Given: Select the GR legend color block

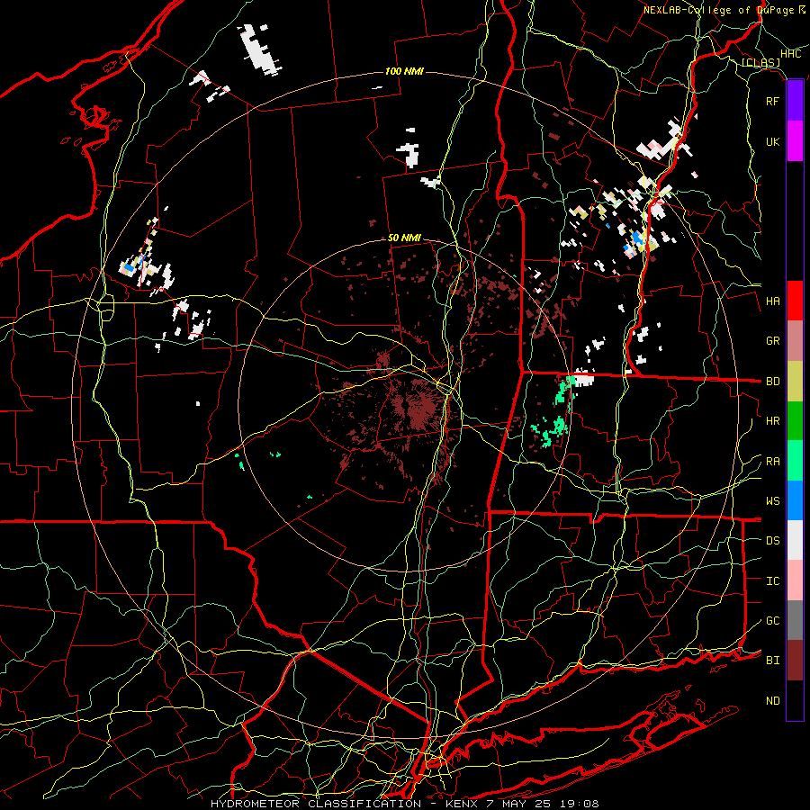Looking at the screenshot, I should coord(795,341).
